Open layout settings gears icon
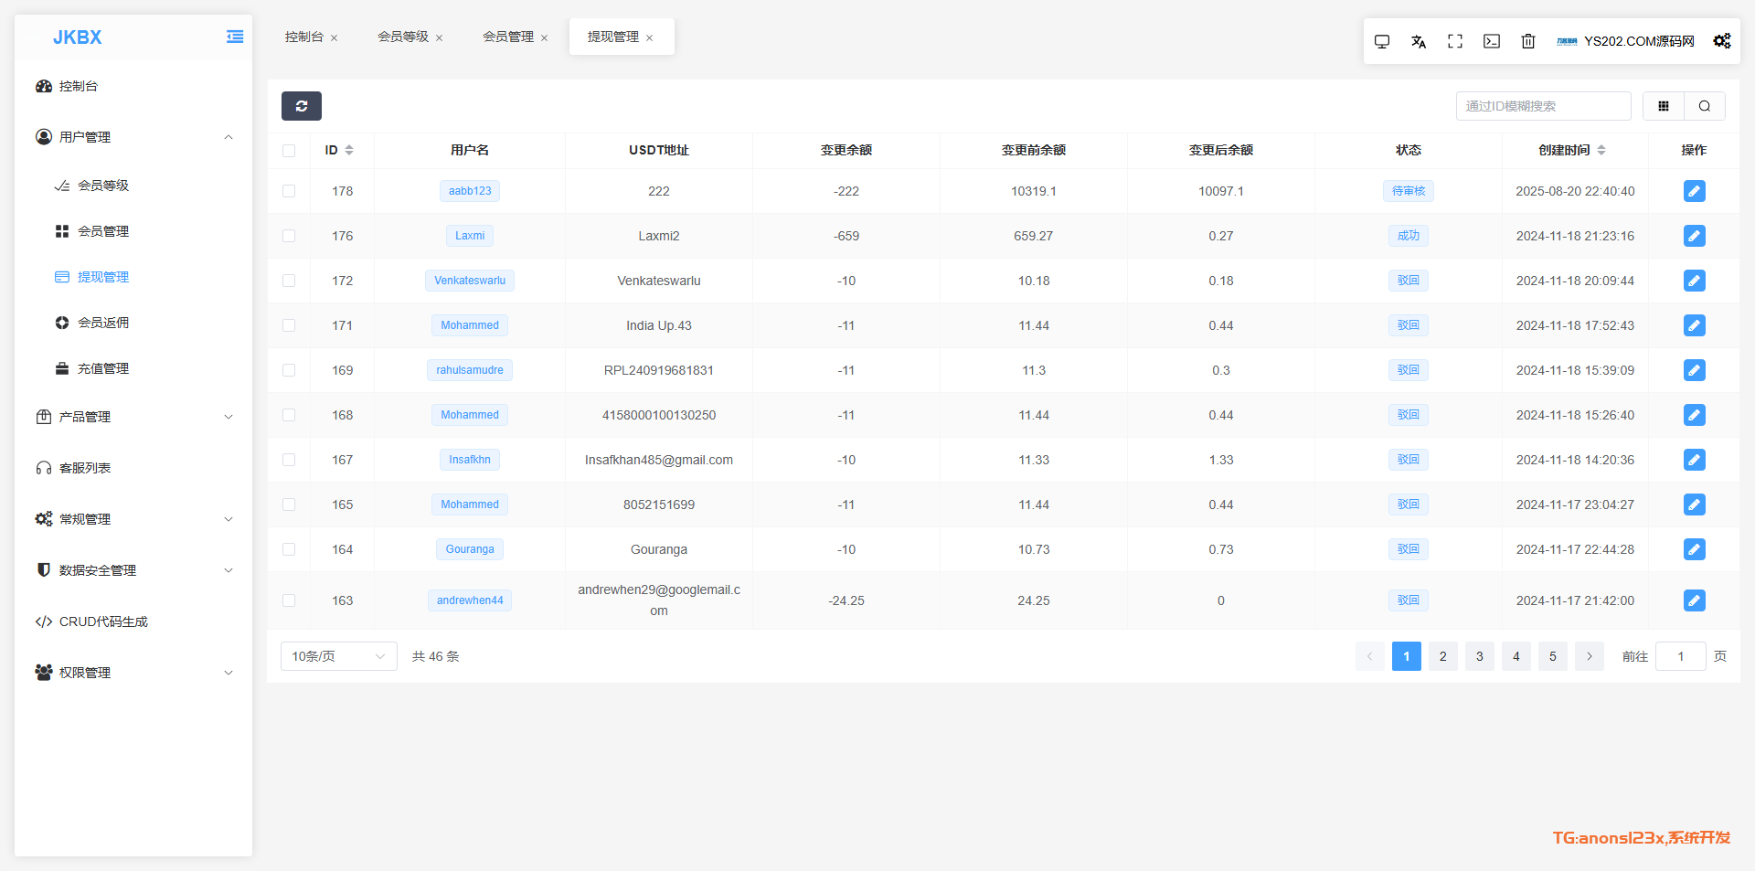The width and height of the screenshot is (1755, 871). click(x=1721, y=41)
